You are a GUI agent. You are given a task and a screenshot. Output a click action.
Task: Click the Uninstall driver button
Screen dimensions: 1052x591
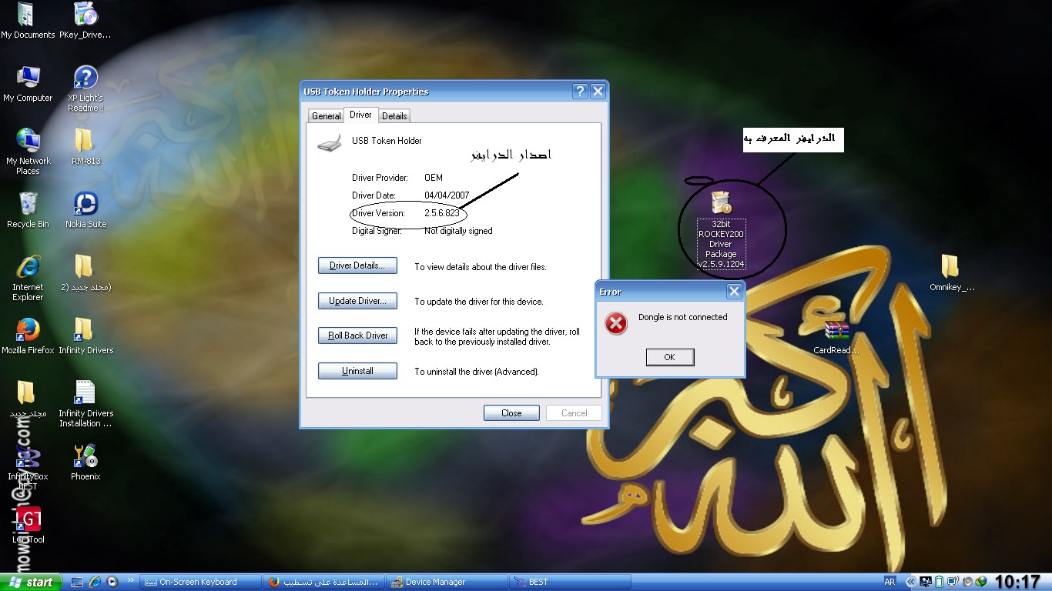point(357,371)
